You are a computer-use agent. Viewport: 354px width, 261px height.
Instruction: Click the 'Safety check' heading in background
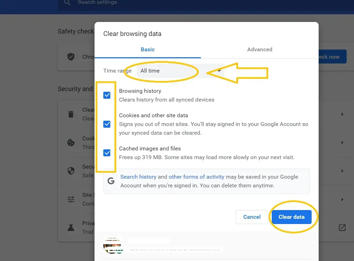(76, 31)
